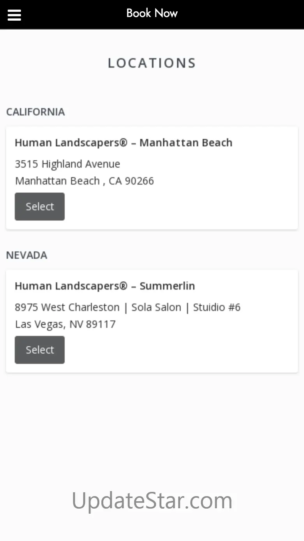Click the Manhattan Beach words in location title
304x541 pixels.
click(186, 143)
